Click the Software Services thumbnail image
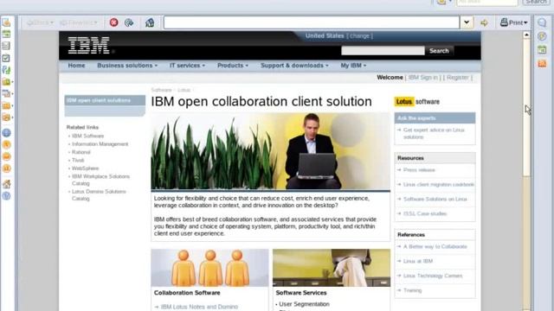The width and height of the screenshot is (554, 311). click(332, 268)
